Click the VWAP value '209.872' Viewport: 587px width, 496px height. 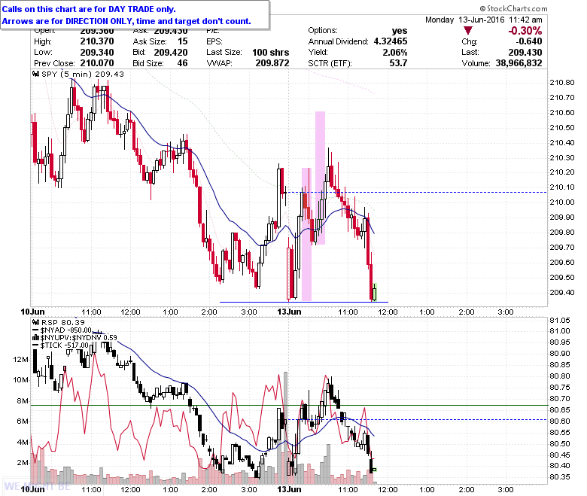pyautogui.click(x=272, y=63)
